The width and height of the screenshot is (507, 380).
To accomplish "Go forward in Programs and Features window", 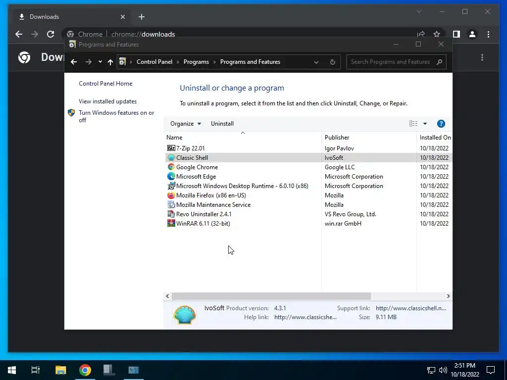I will pyautogui.click(x=89, y=62).
